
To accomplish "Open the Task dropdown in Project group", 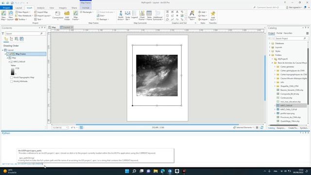I will click(x=38, y=19).
